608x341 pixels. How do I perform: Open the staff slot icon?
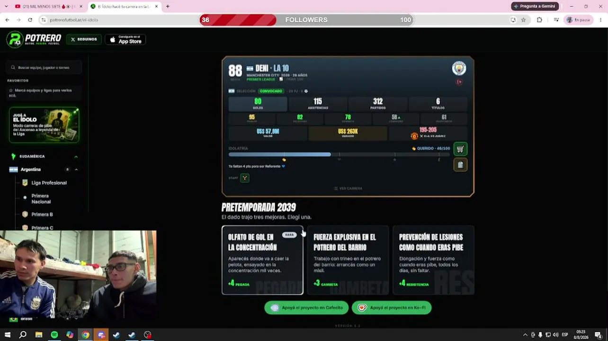pyautogui.click(x=245, y=178)
